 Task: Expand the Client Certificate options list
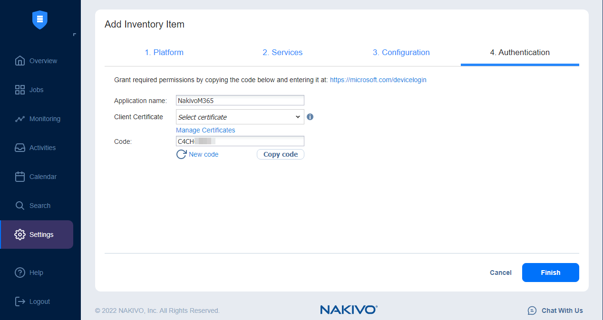tap(298, 116)
